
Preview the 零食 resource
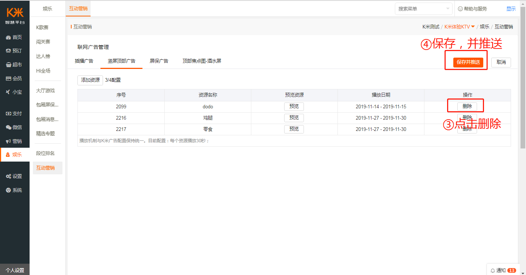pos(294,129)
